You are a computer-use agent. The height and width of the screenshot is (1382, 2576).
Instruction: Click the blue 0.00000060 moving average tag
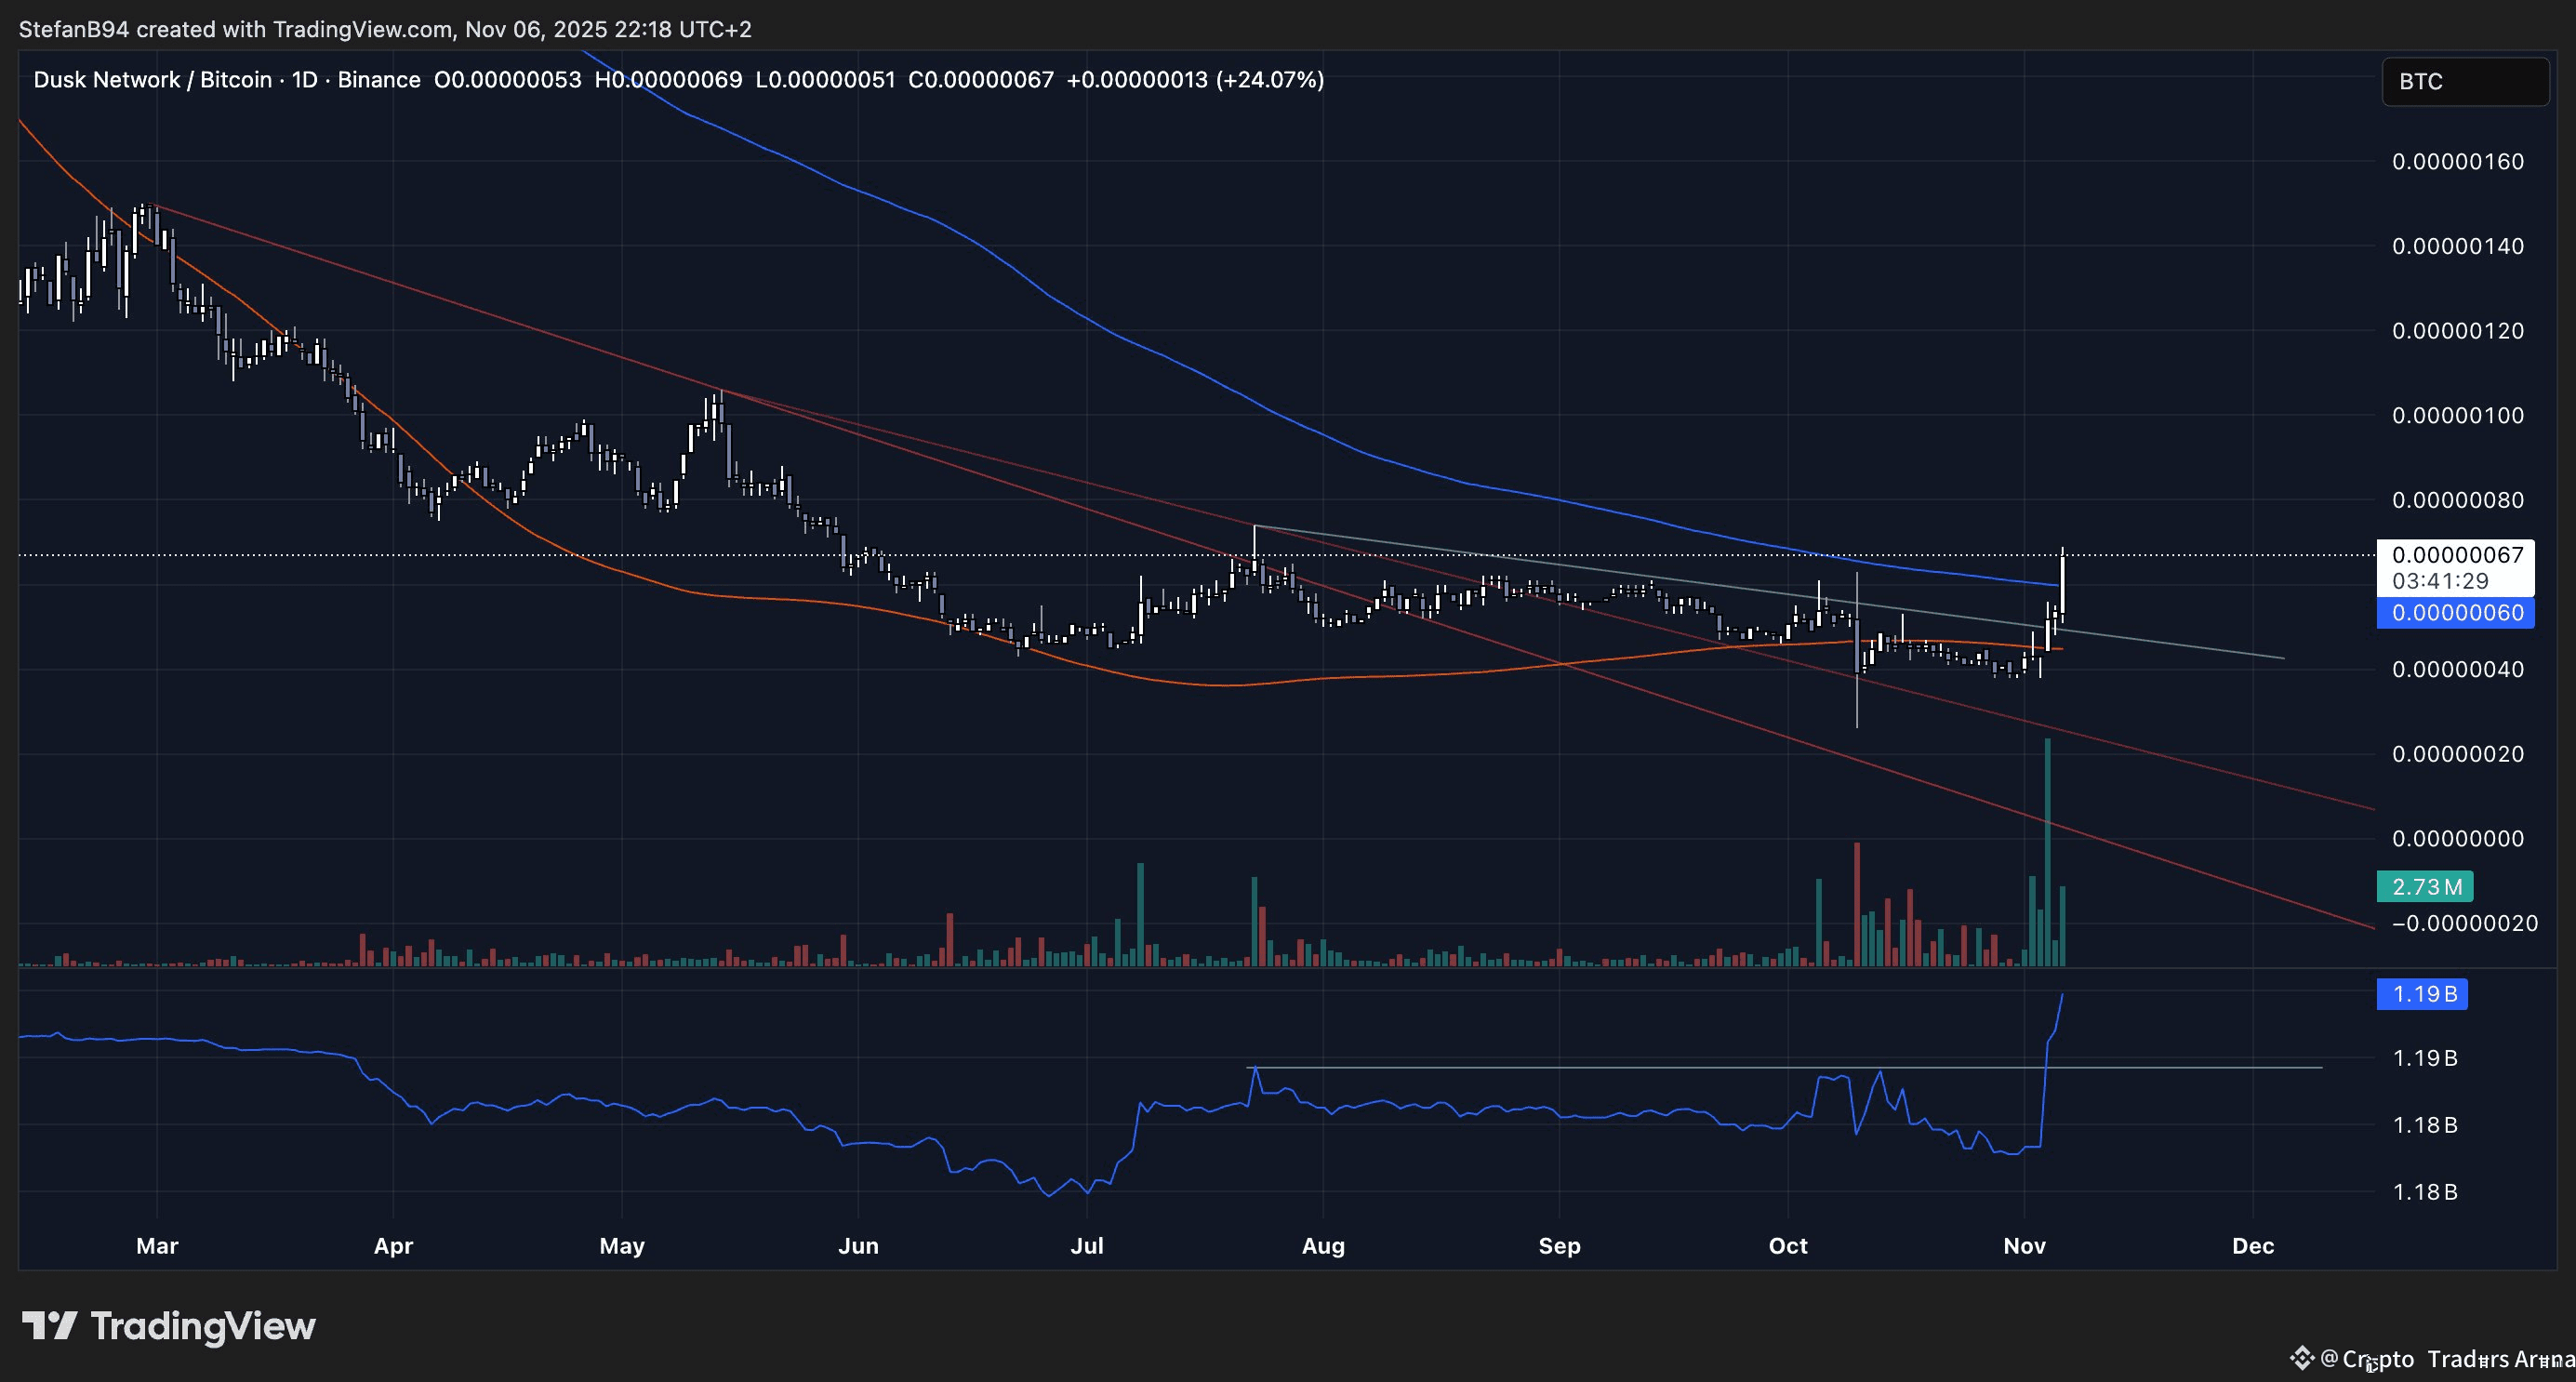[x=2456, y=613]
